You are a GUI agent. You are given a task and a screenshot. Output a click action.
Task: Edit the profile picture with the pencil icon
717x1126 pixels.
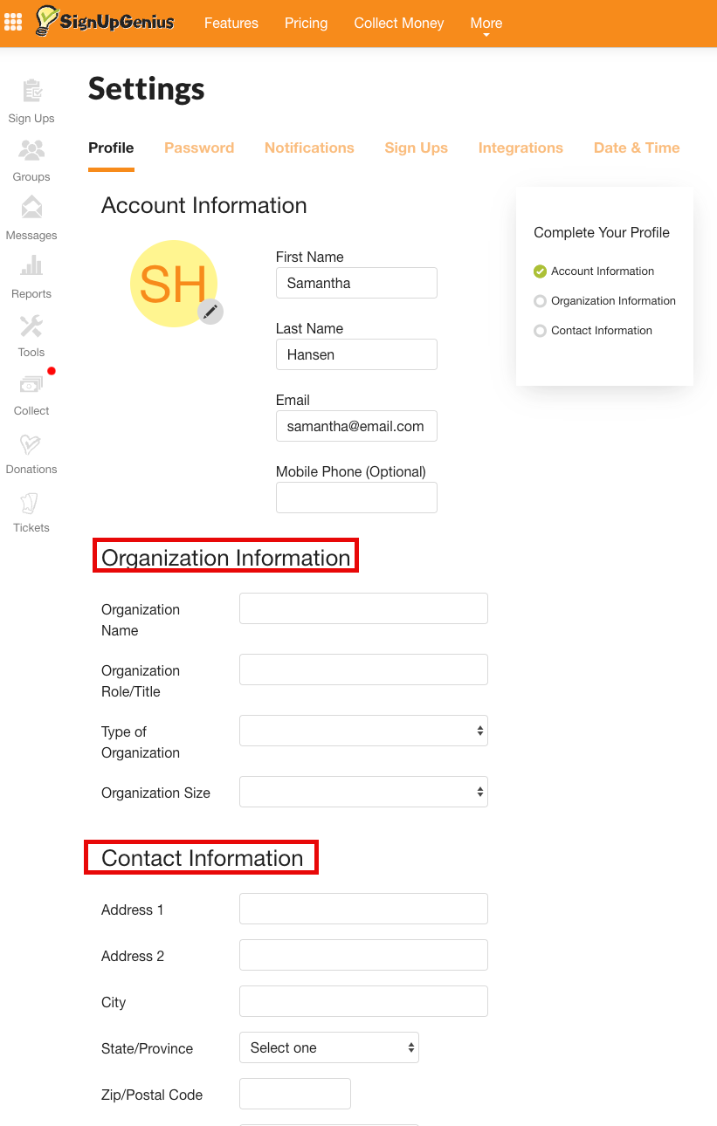tap(210, 312)
